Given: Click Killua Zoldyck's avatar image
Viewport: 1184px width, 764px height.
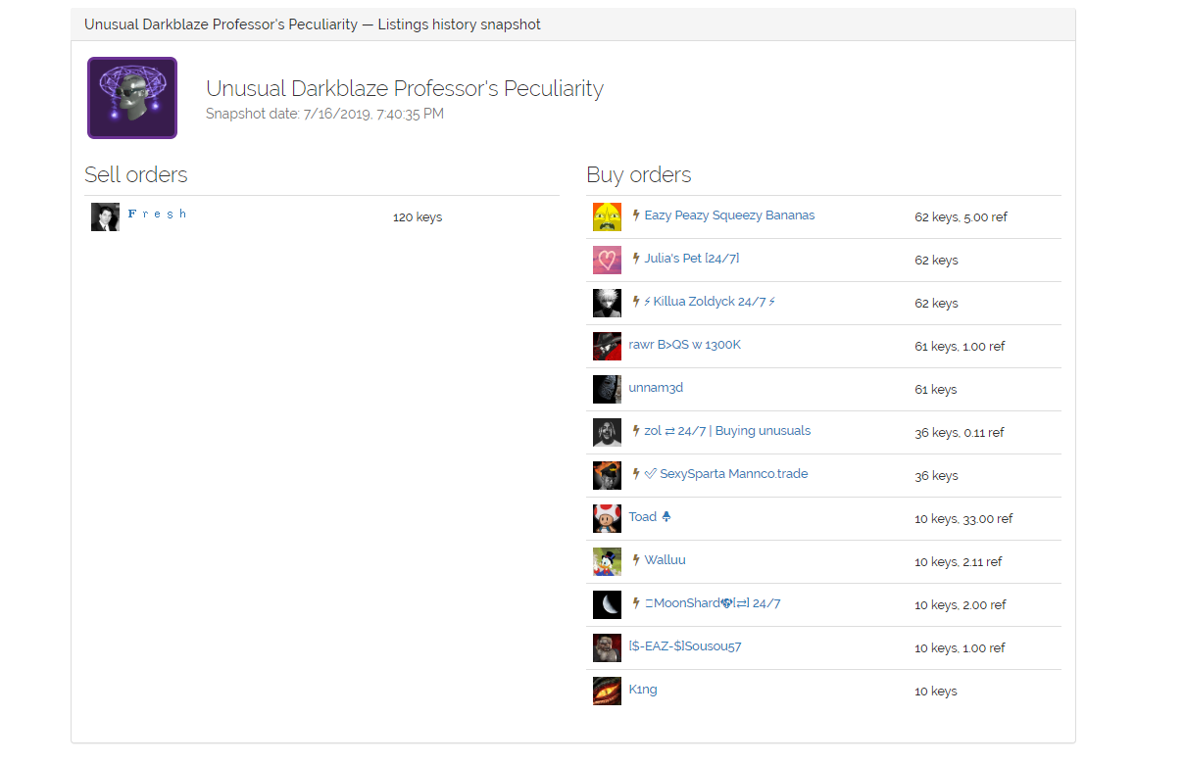Looking at the screenshot, I should pyautogui.click(x=607, y=304).
